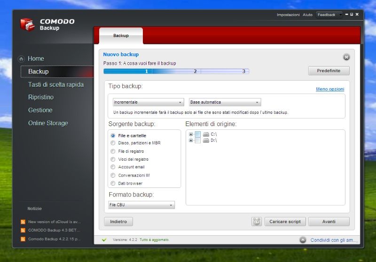Expand the D:\ drive tree node
The width and height of the screenshot is (376, 262).
pyautogui.click(x=191, y=141)
